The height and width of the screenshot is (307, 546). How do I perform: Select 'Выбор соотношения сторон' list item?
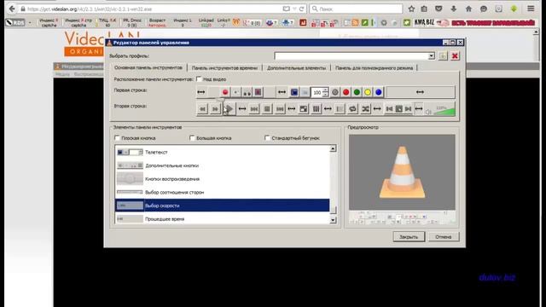point(222,192)
